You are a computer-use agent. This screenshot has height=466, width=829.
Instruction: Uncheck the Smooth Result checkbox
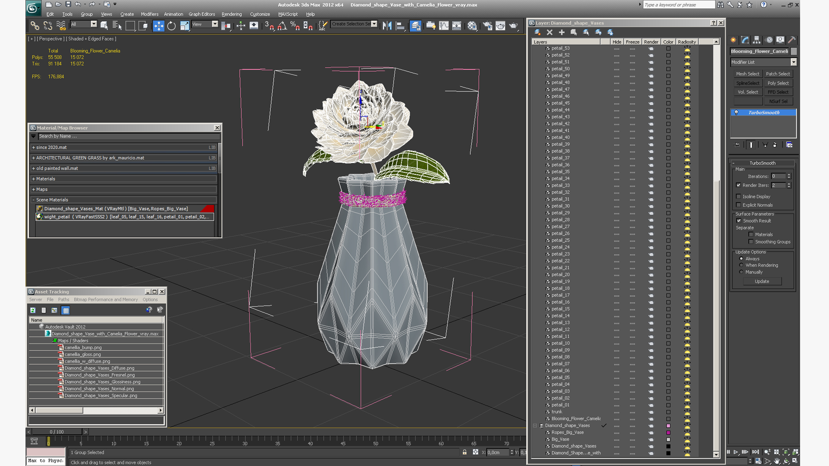738,220
